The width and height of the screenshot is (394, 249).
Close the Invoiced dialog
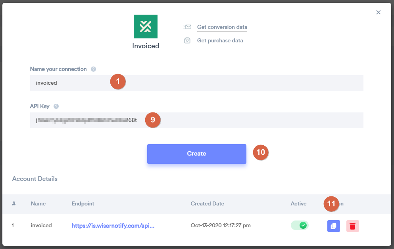[x=378, y=12]
